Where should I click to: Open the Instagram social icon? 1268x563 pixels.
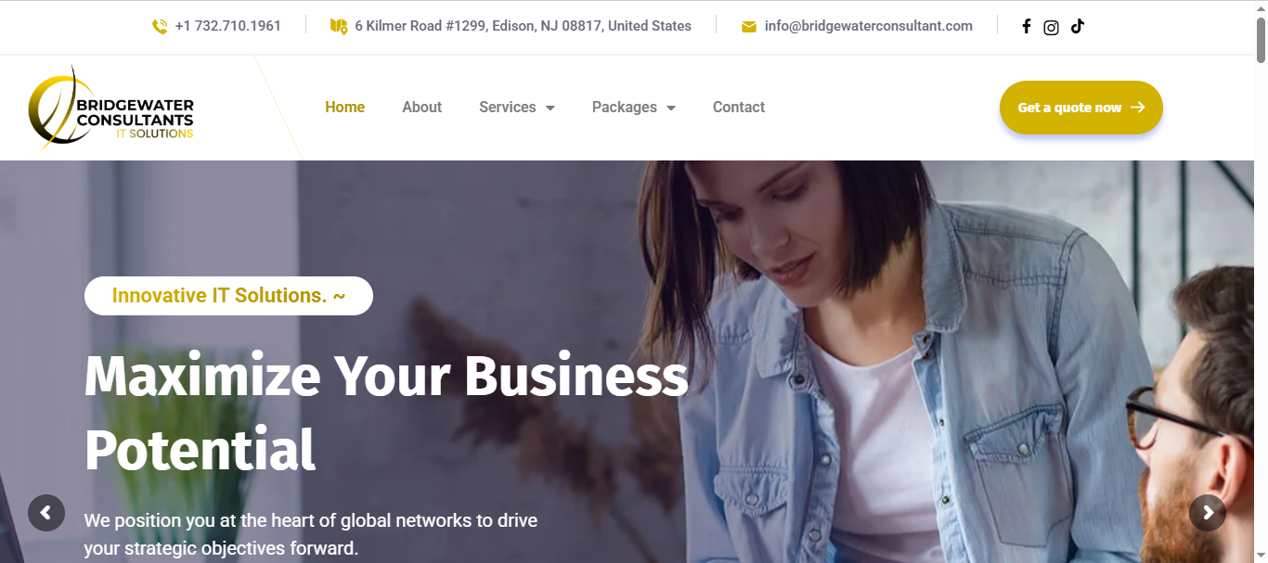(x=1051, y=27)
